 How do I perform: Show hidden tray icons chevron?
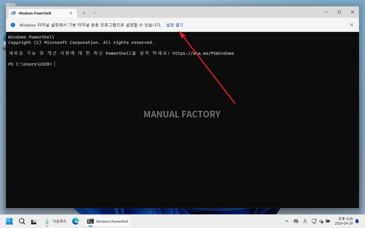pos(287,221)
